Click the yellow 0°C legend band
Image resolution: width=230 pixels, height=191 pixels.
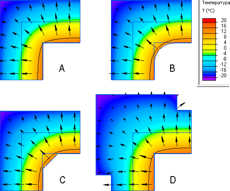pos(209,47)
